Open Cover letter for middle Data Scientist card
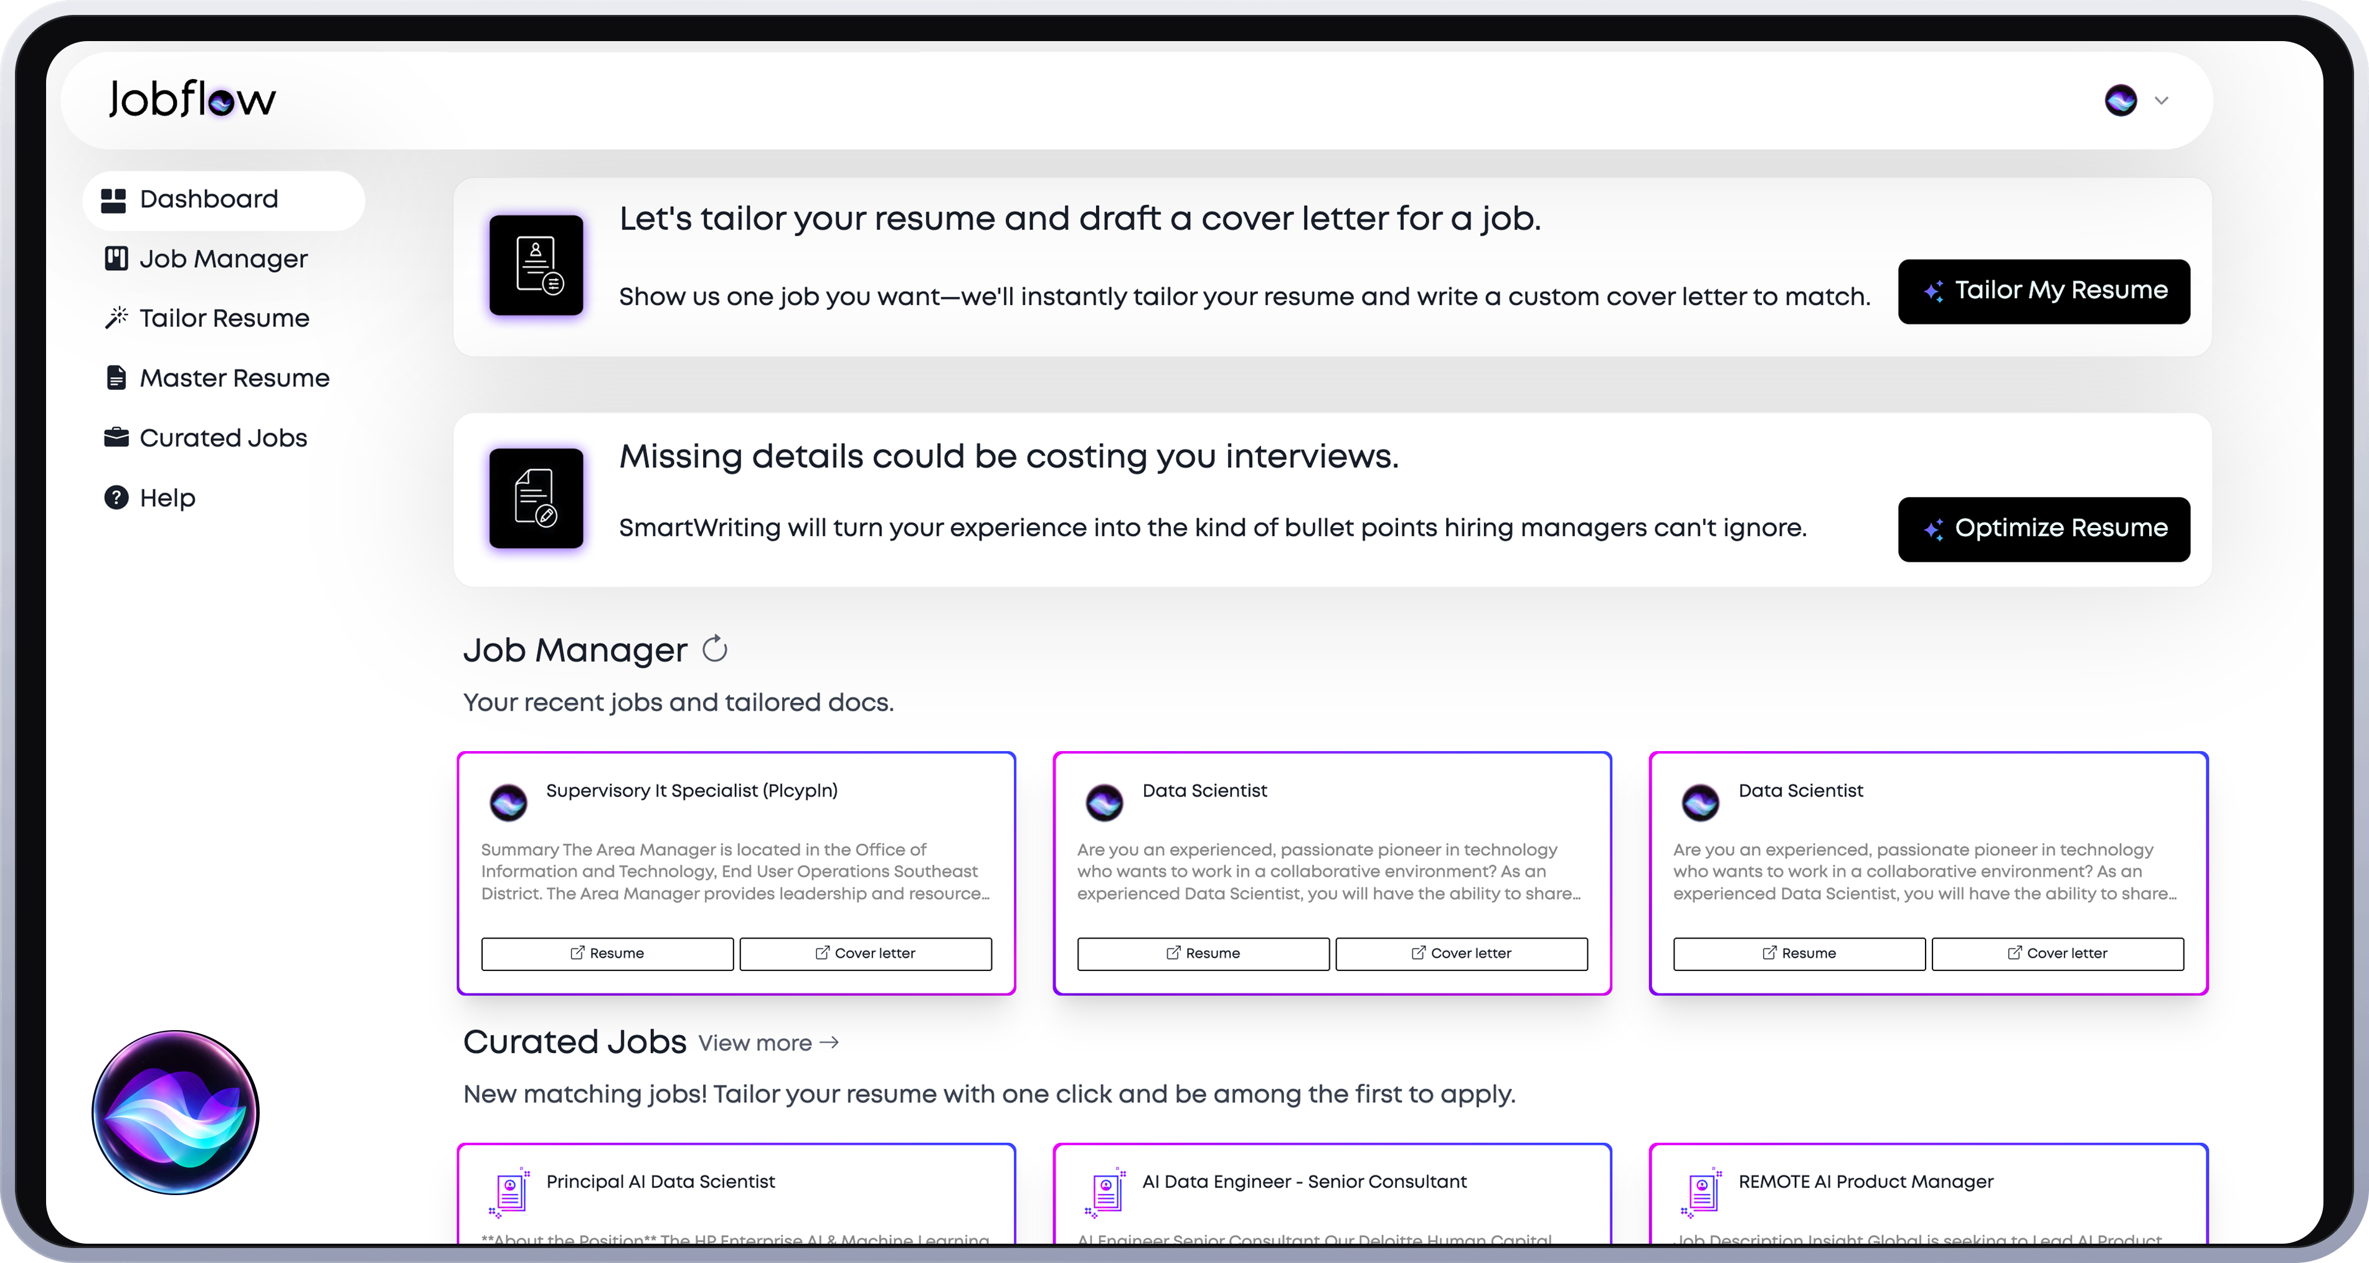Image resolution: width=2369 pixels, height=1263 pixels. [x=1461, y=954]
